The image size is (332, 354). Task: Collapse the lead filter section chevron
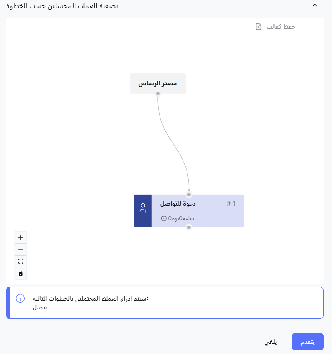pos(314,6)
